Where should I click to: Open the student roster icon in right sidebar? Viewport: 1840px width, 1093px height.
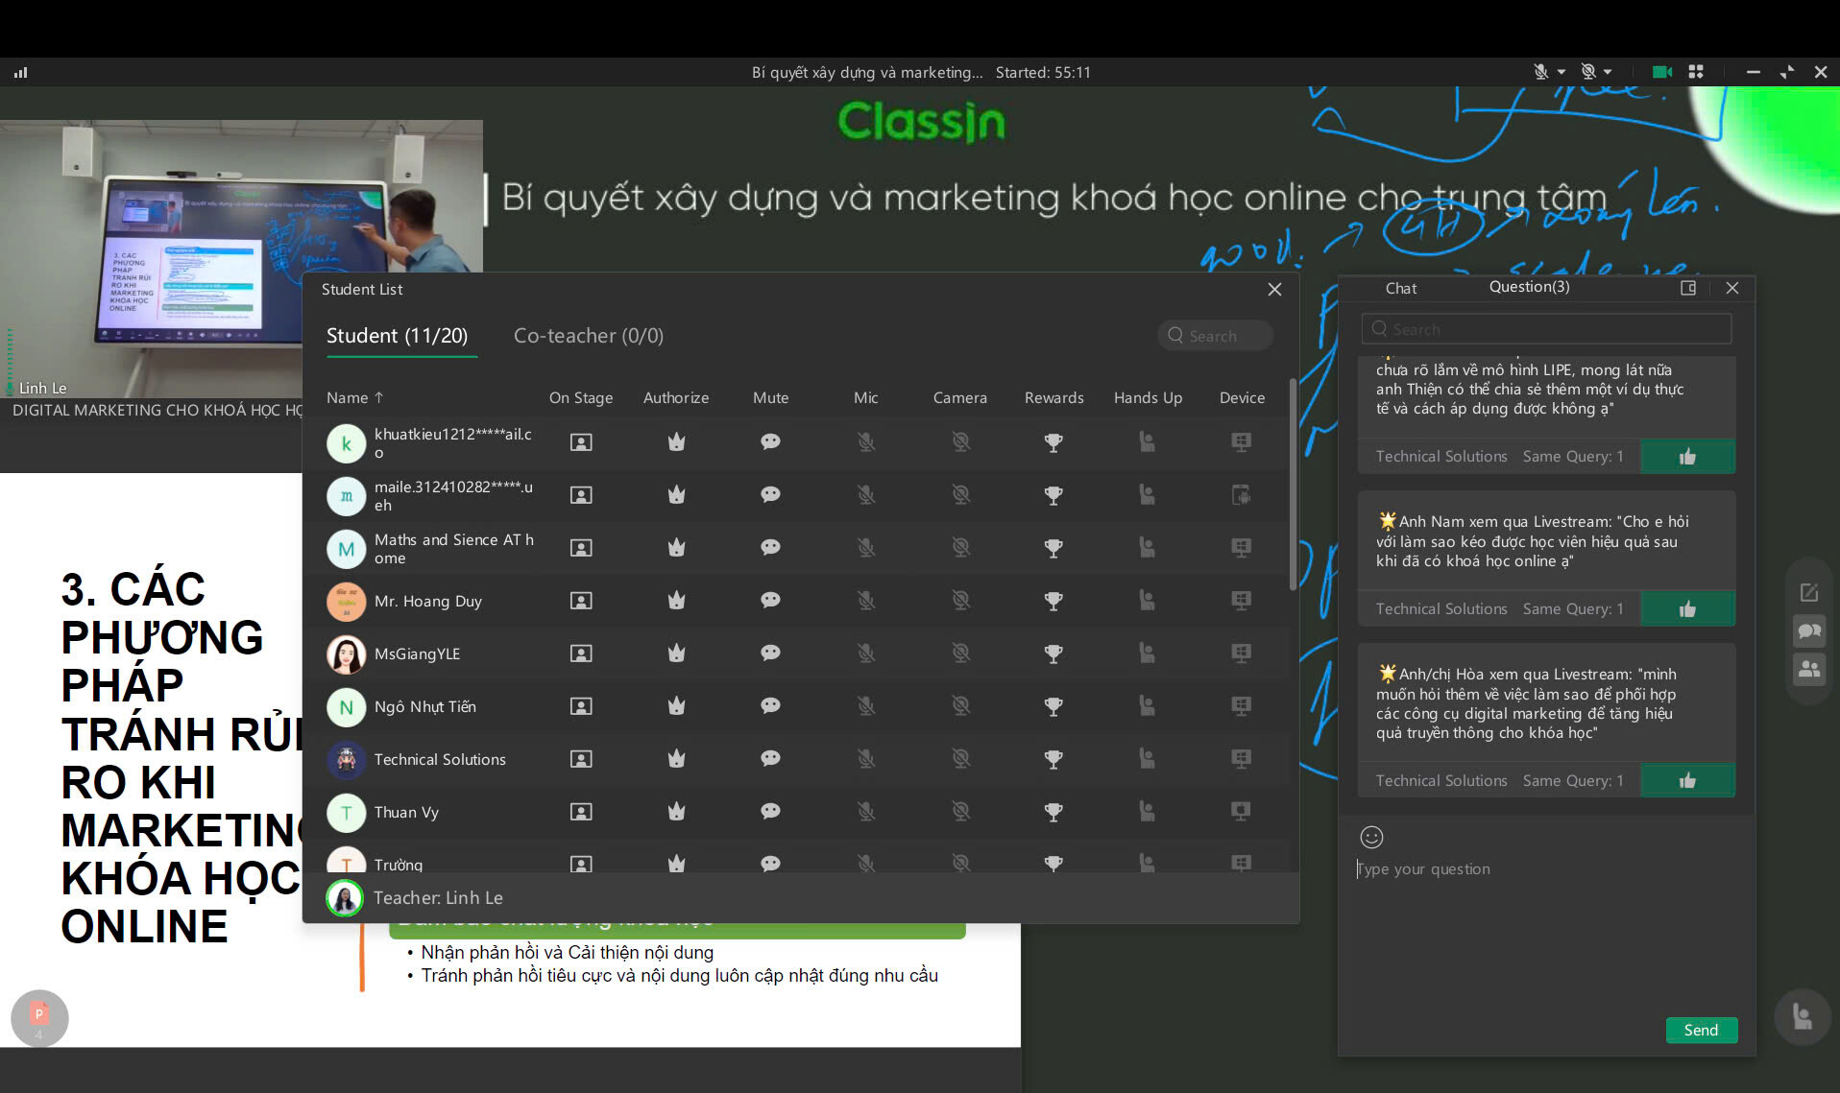(x=1809, y=670)
